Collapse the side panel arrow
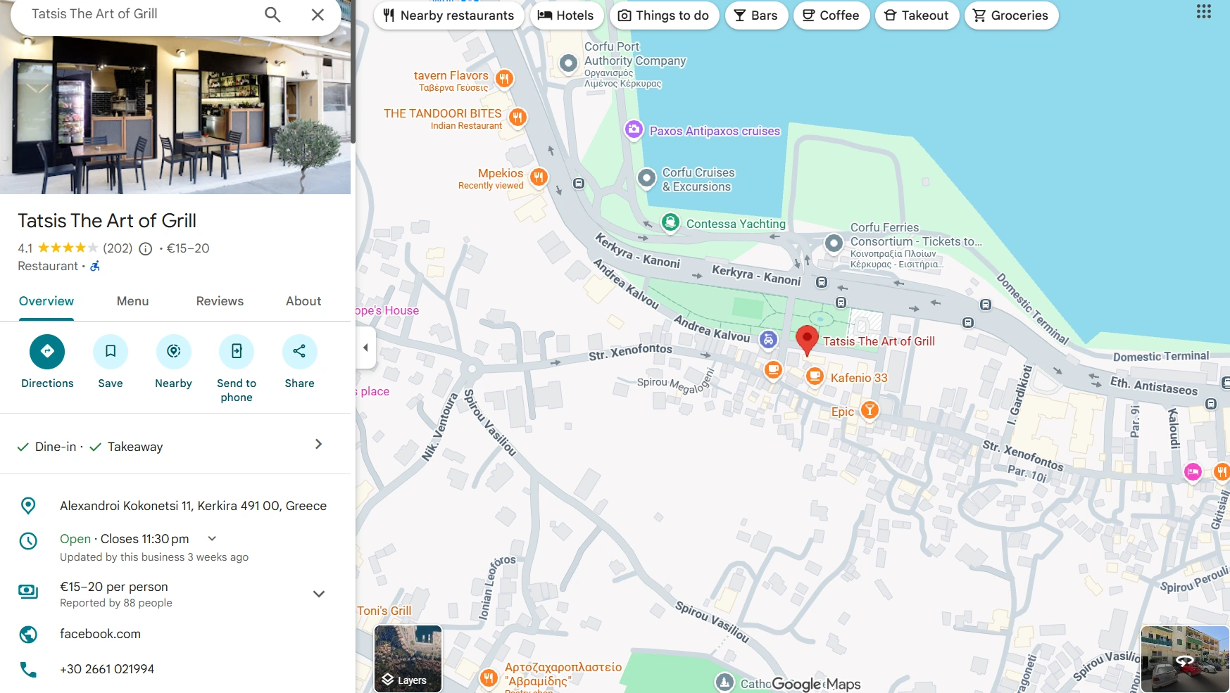Image resolution: width=1230 pixels, height=693 pixels. [365, 348]
